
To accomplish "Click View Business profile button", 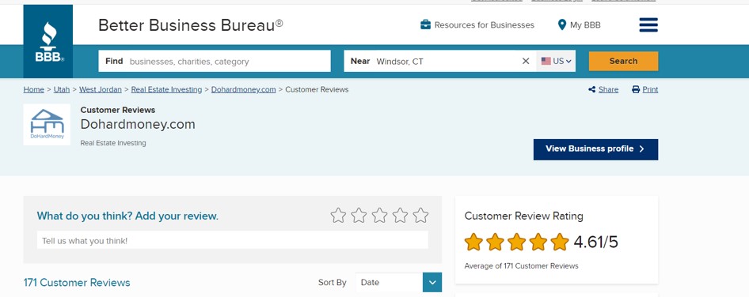I will (x=595, y=149).
